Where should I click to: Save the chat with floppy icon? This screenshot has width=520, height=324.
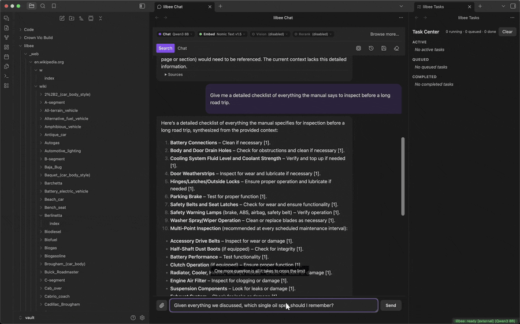(x=384, y=48)
